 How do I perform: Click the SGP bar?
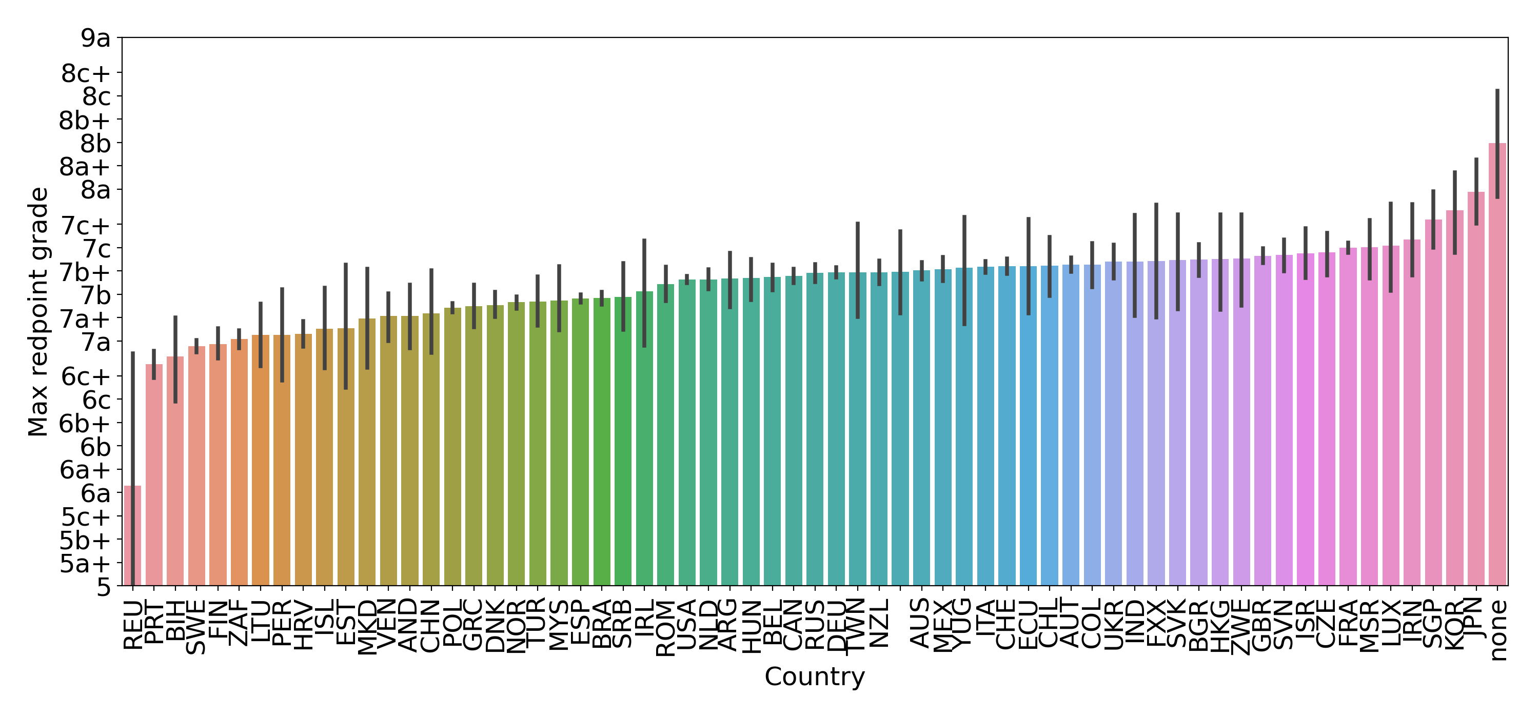pyautogui.click(x=1433, y=403)
